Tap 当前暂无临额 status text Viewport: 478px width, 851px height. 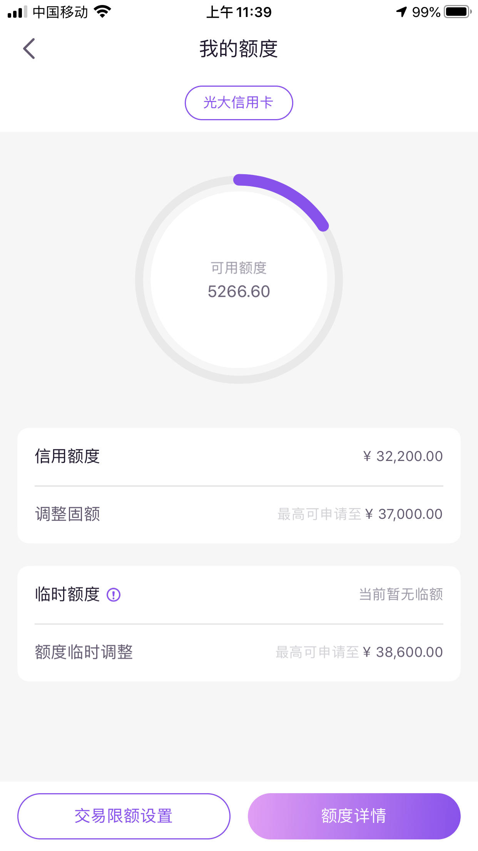click(401, 594)
